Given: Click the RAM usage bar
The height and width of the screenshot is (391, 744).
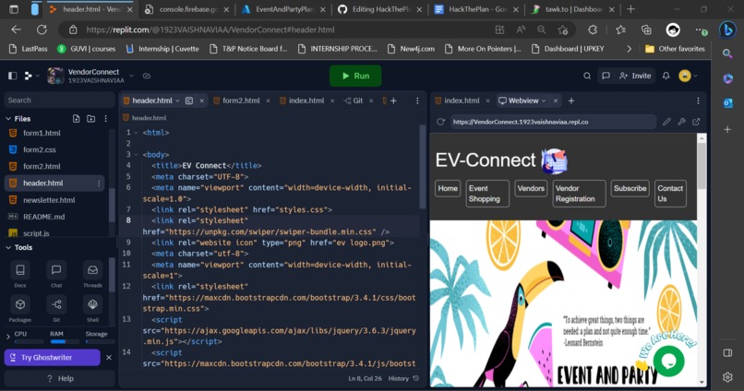Looking at the screenshot, I should [x=64, y=341].
